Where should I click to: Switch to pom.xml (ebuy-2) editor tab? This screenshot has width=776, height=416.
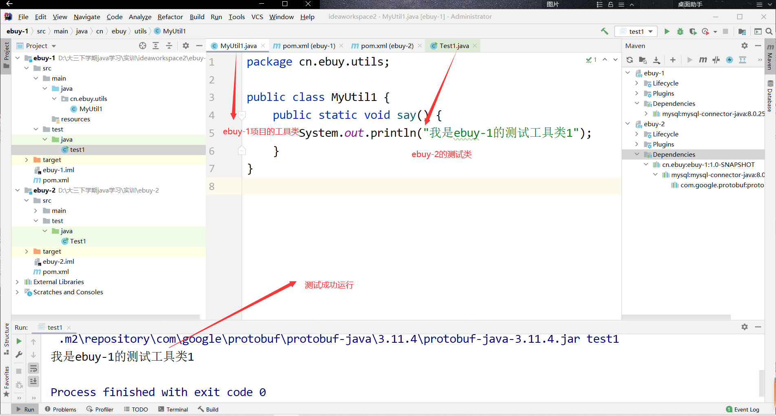[387, 46]
